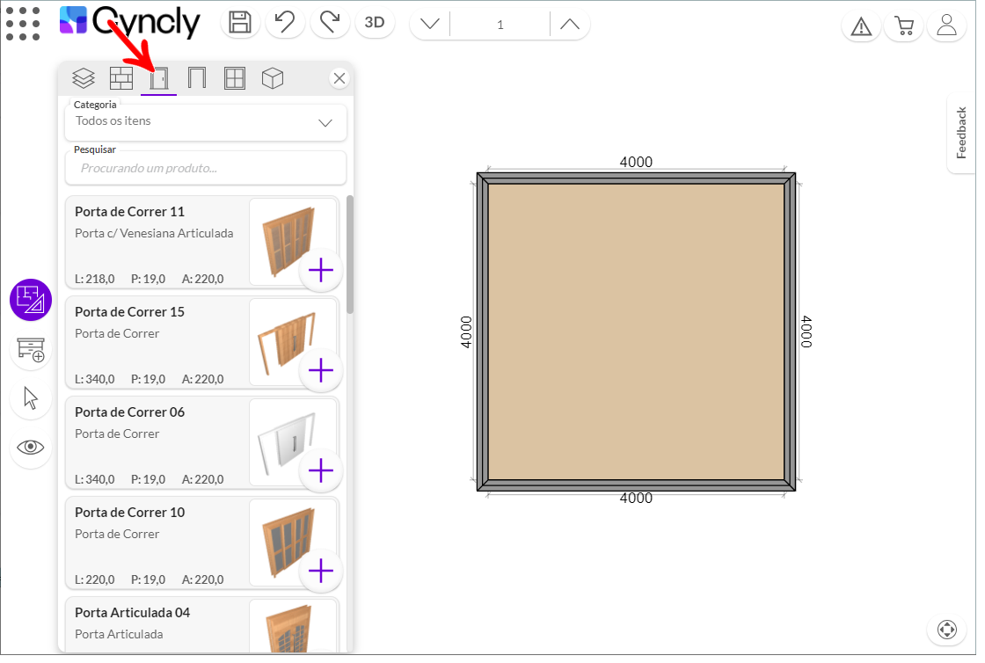Toggle the visibility eye tool

(30, 448)
